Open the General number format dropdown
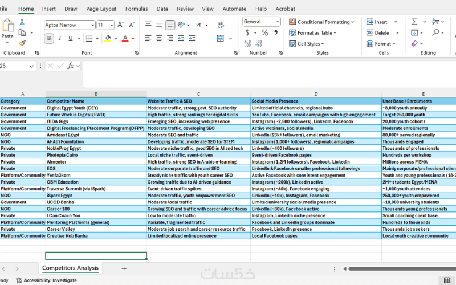Screen dimensions: 456x285 point(278,22)
